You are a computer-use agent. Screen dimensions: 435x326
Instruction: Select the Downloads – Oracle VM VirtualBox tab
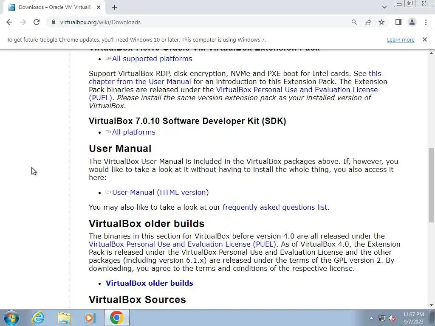tap(54, 7)
